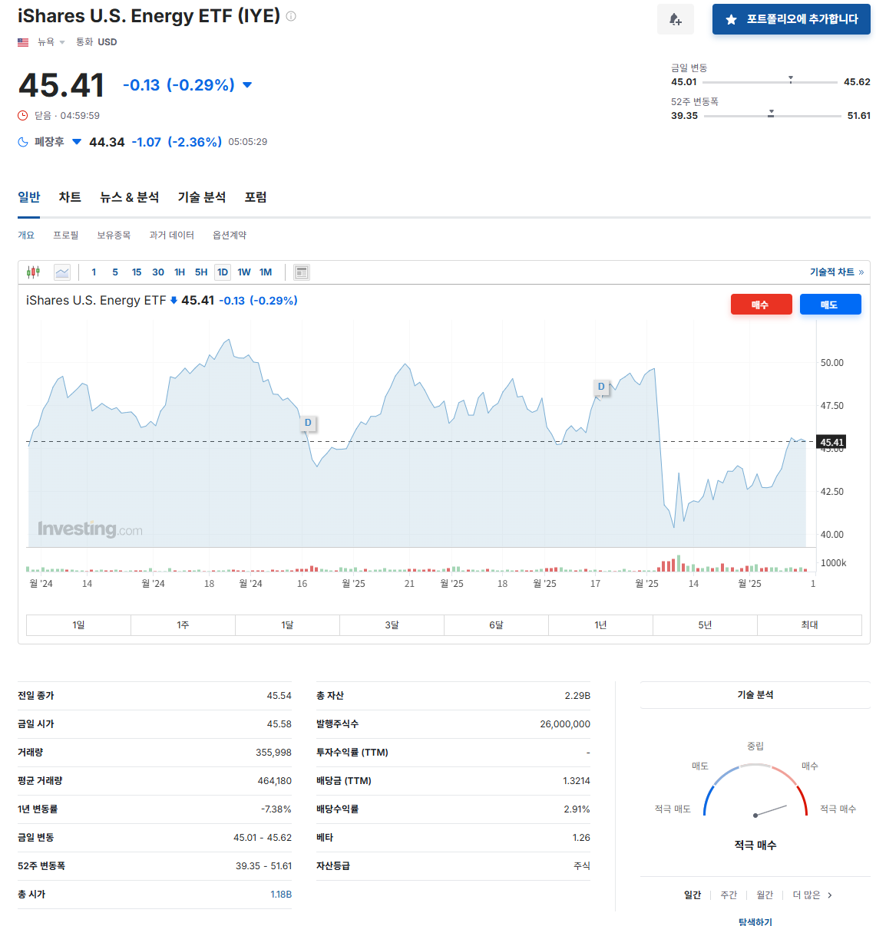Switch to the 기술 분석 tab
876x926 pixels.
(200, 197)
